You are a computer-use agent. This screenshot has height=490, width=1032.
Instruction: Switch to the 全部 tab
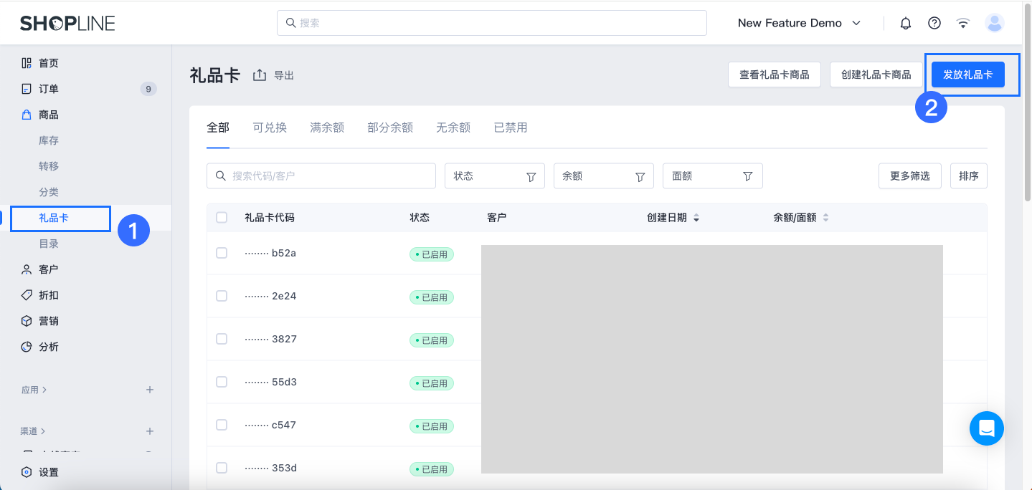[218, 128]
